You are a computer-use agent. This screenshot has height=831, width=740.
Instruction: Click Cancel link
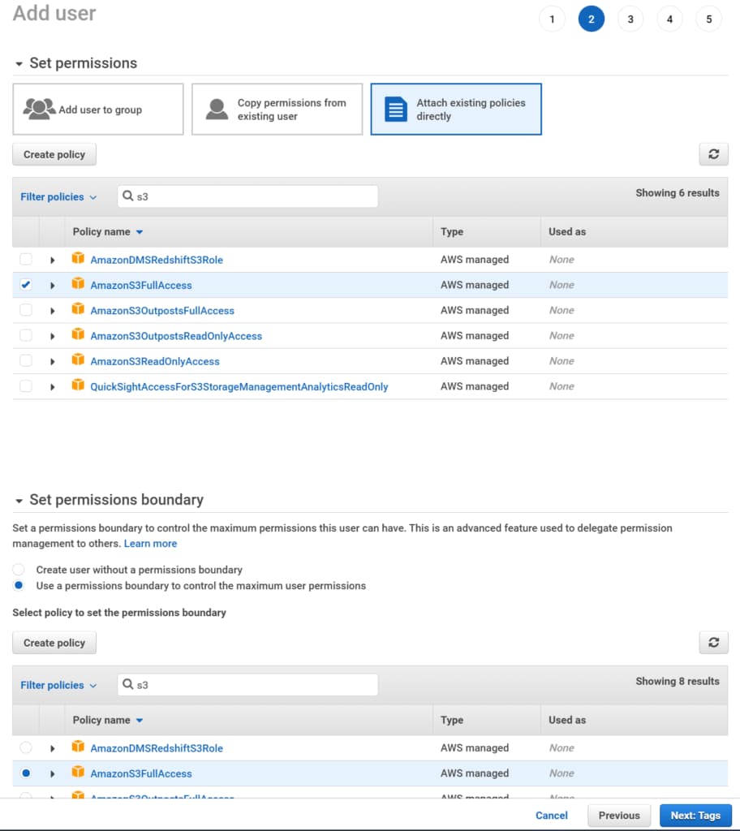point(551,815)
